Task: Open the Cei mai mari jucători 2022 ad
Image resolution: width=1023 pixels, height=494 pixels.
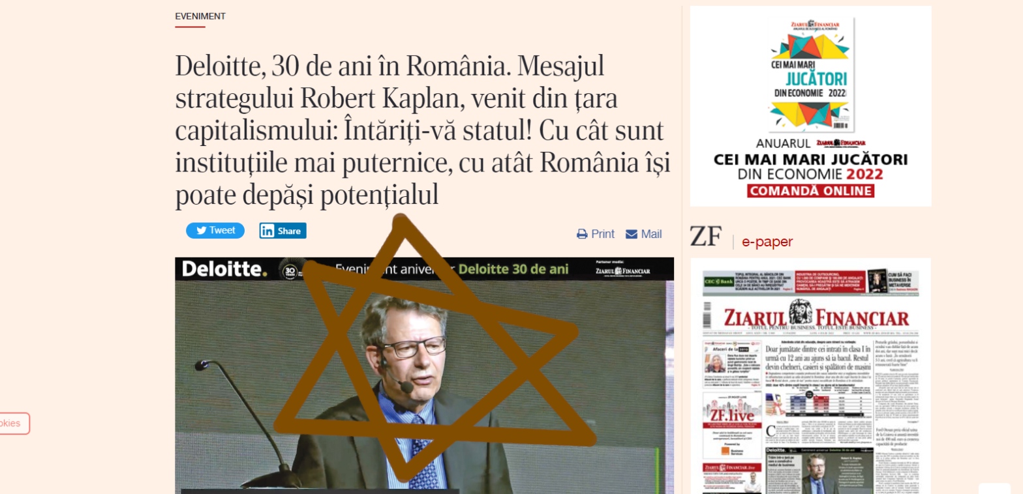Action: (x=810, y=106)
